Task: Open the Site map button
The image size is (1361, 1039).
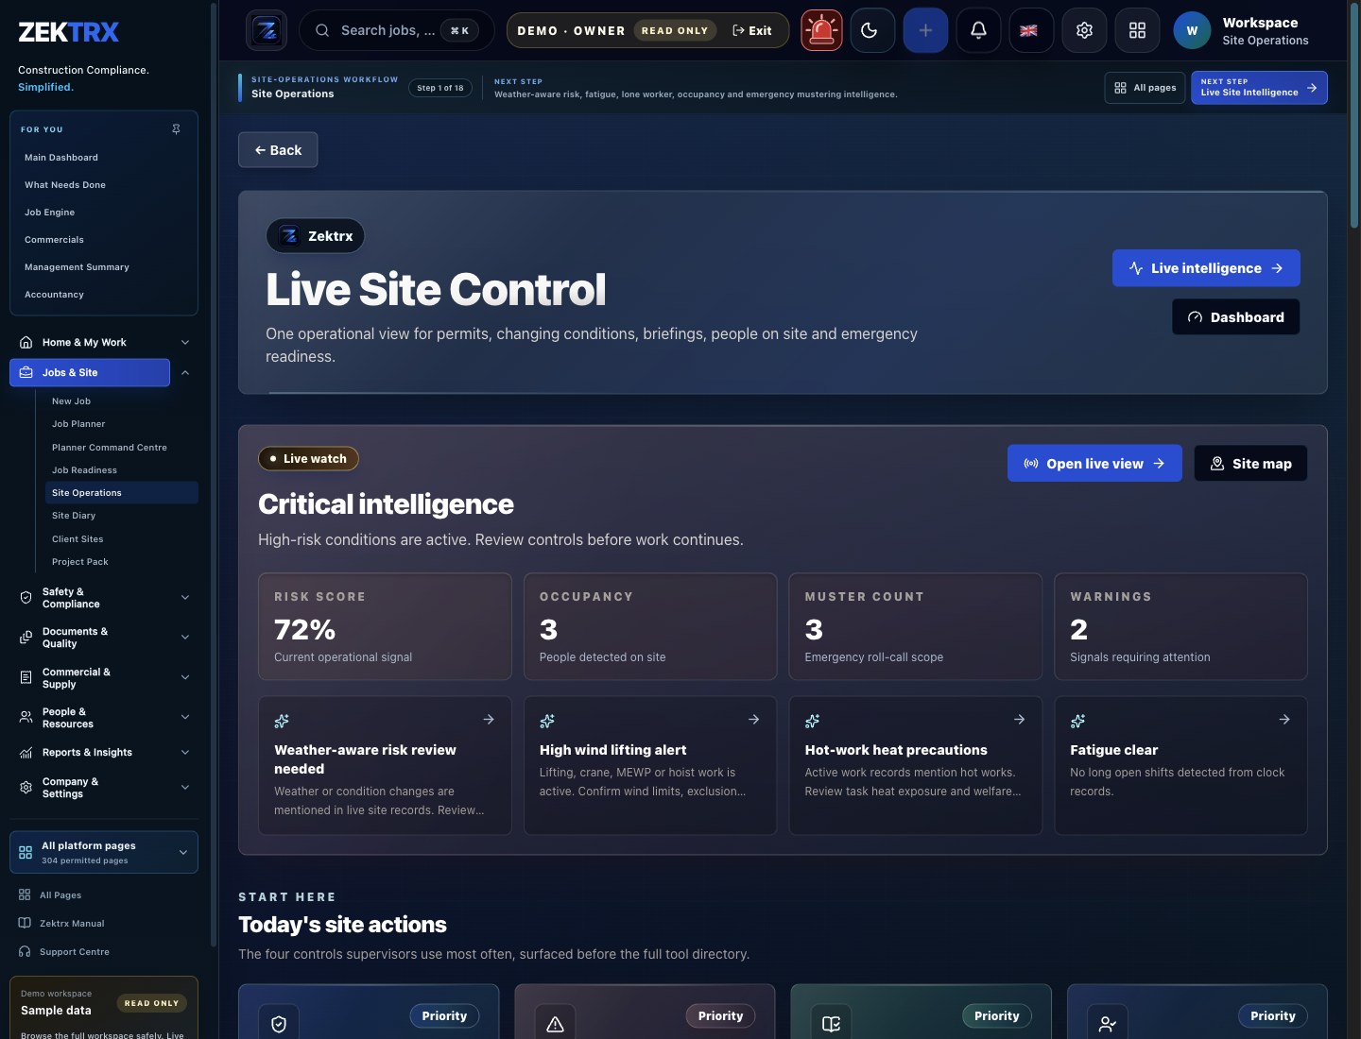Action: coord(1250,464)
